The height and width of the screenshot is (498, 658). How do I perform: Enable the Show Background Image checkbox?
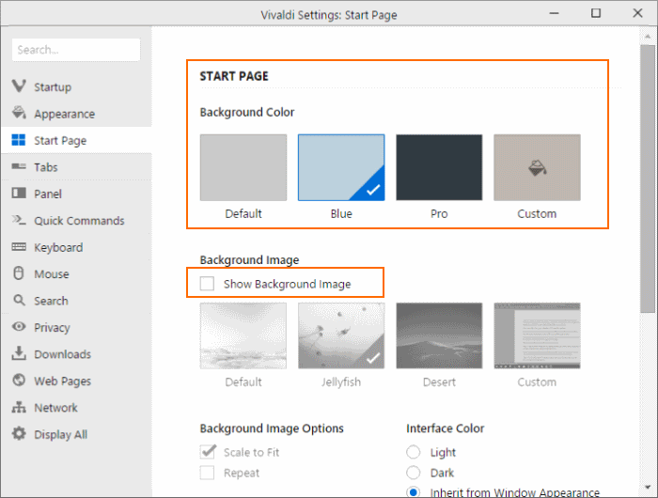tap(207, 284)
